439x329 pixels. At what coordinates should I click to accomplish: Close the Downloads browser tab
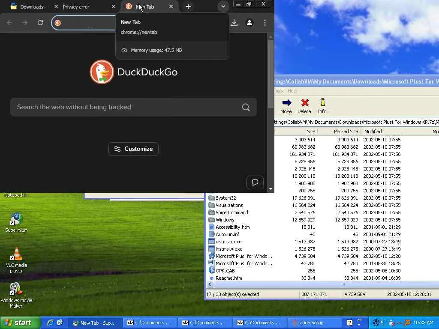(x=56, y=6)
